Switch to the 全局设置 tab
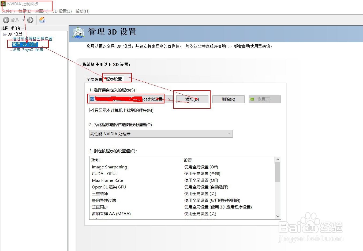 tap(94, 79)
